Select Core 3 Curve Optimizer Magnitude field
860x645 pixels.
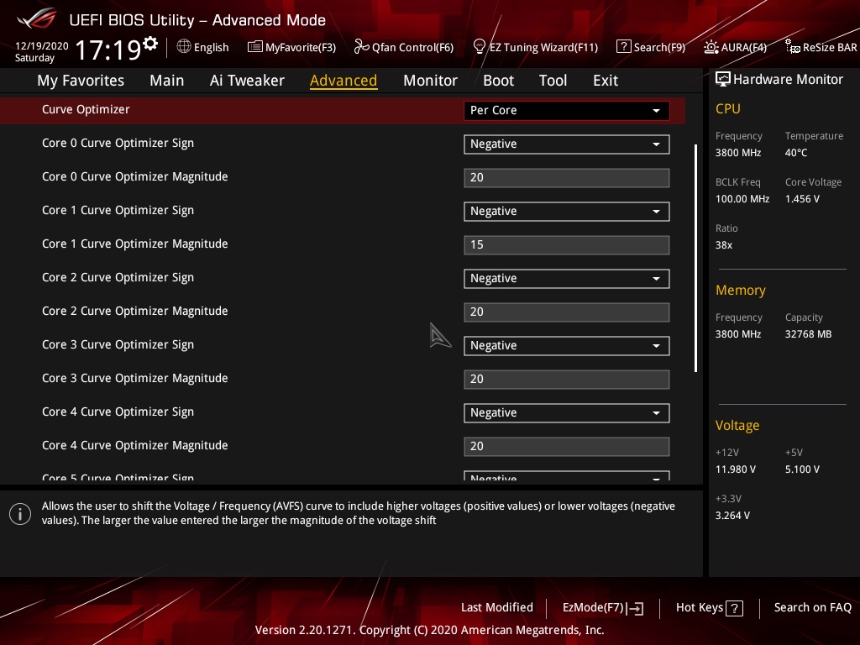[566, 379]
